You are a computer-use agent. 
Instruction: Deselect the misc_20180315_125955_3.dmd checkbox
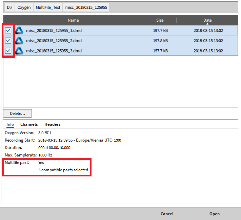click(8, 51)
